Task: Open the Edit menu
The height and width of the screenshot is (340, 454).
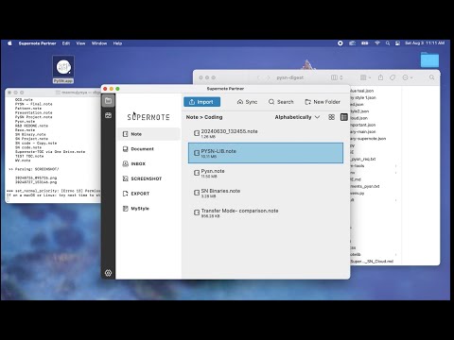Action: click(66, 43)
